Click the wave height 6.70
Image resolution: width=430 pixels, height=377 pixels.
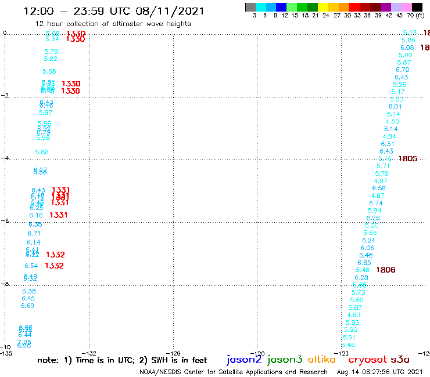[x=402, y=70]
